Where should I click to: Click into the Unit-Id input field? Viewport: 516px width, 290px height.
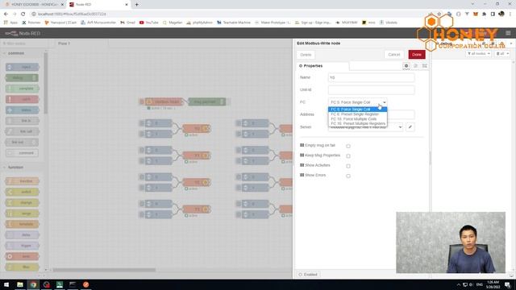point(371,89)
